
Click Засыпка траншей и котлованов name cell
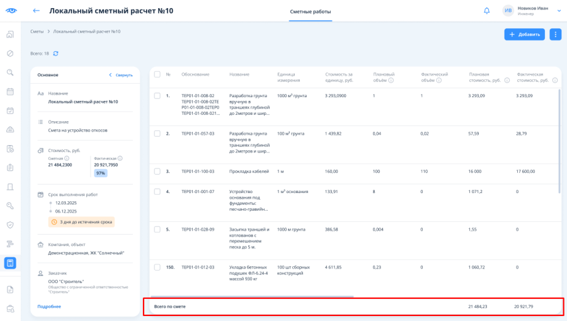(x=249, y=238)
